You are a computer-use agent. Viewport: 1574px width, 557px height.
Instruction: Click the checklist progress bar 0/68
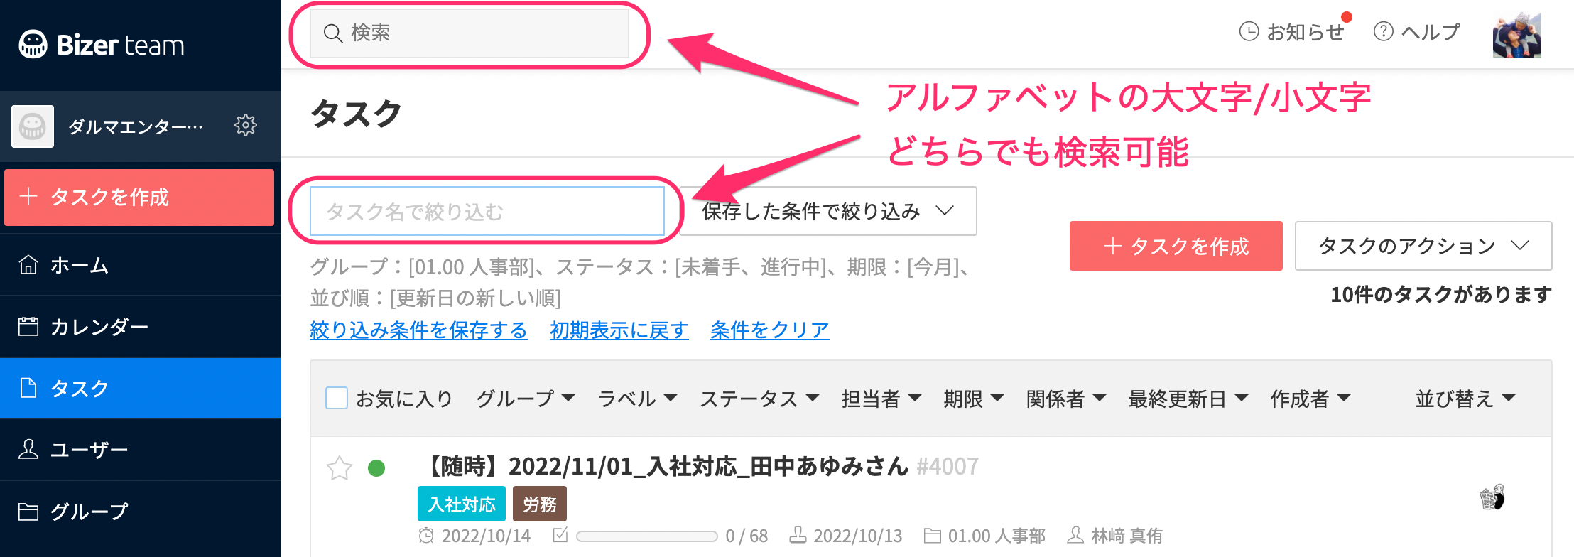[646, 536]
